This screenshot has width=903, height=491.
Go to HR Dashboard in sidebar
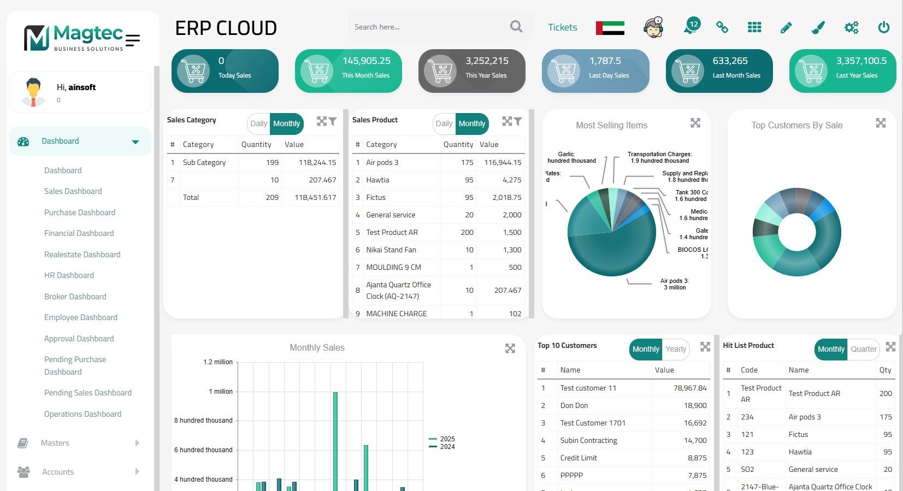point(69,275)
